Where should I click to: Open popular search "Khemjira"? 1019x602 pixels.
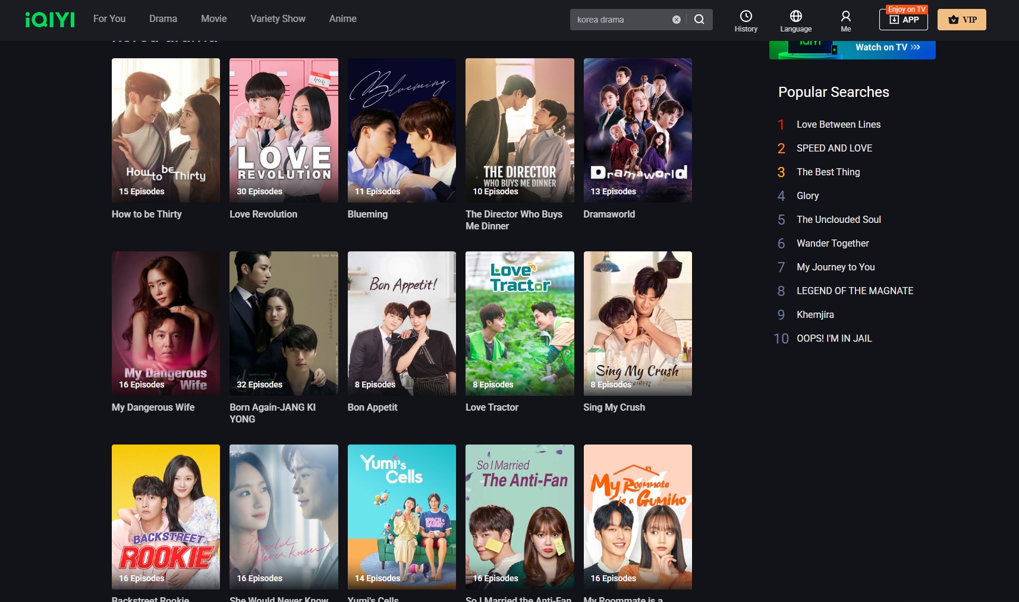coord(814,314)
